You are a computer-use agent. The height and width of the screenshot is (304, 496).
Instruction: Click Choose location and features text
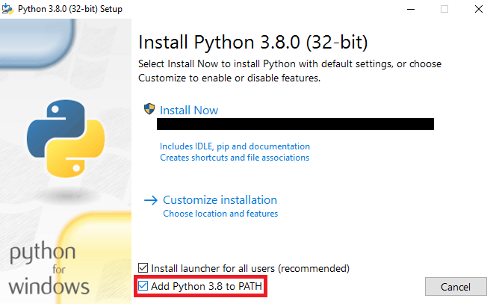[220, 214]
